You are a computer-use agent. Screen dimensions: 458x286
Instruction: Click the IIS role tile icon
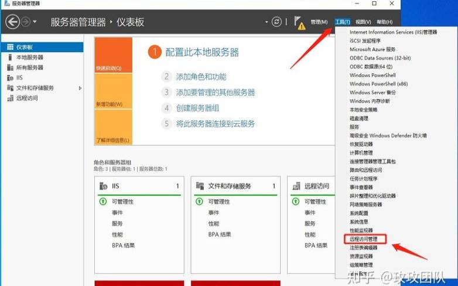104,186
